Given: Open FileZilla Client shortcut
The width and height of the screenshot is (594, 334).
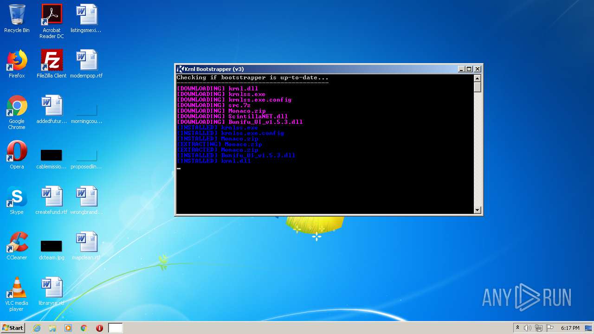Looking at the screenshot, I should [52, 64].
